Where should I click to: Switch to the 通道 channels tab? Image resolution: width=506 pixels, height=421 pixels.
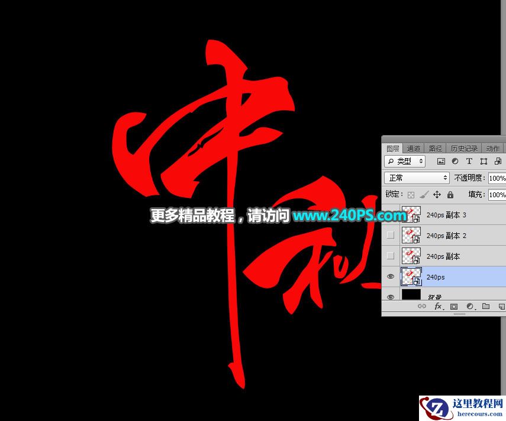pos(414,148)
